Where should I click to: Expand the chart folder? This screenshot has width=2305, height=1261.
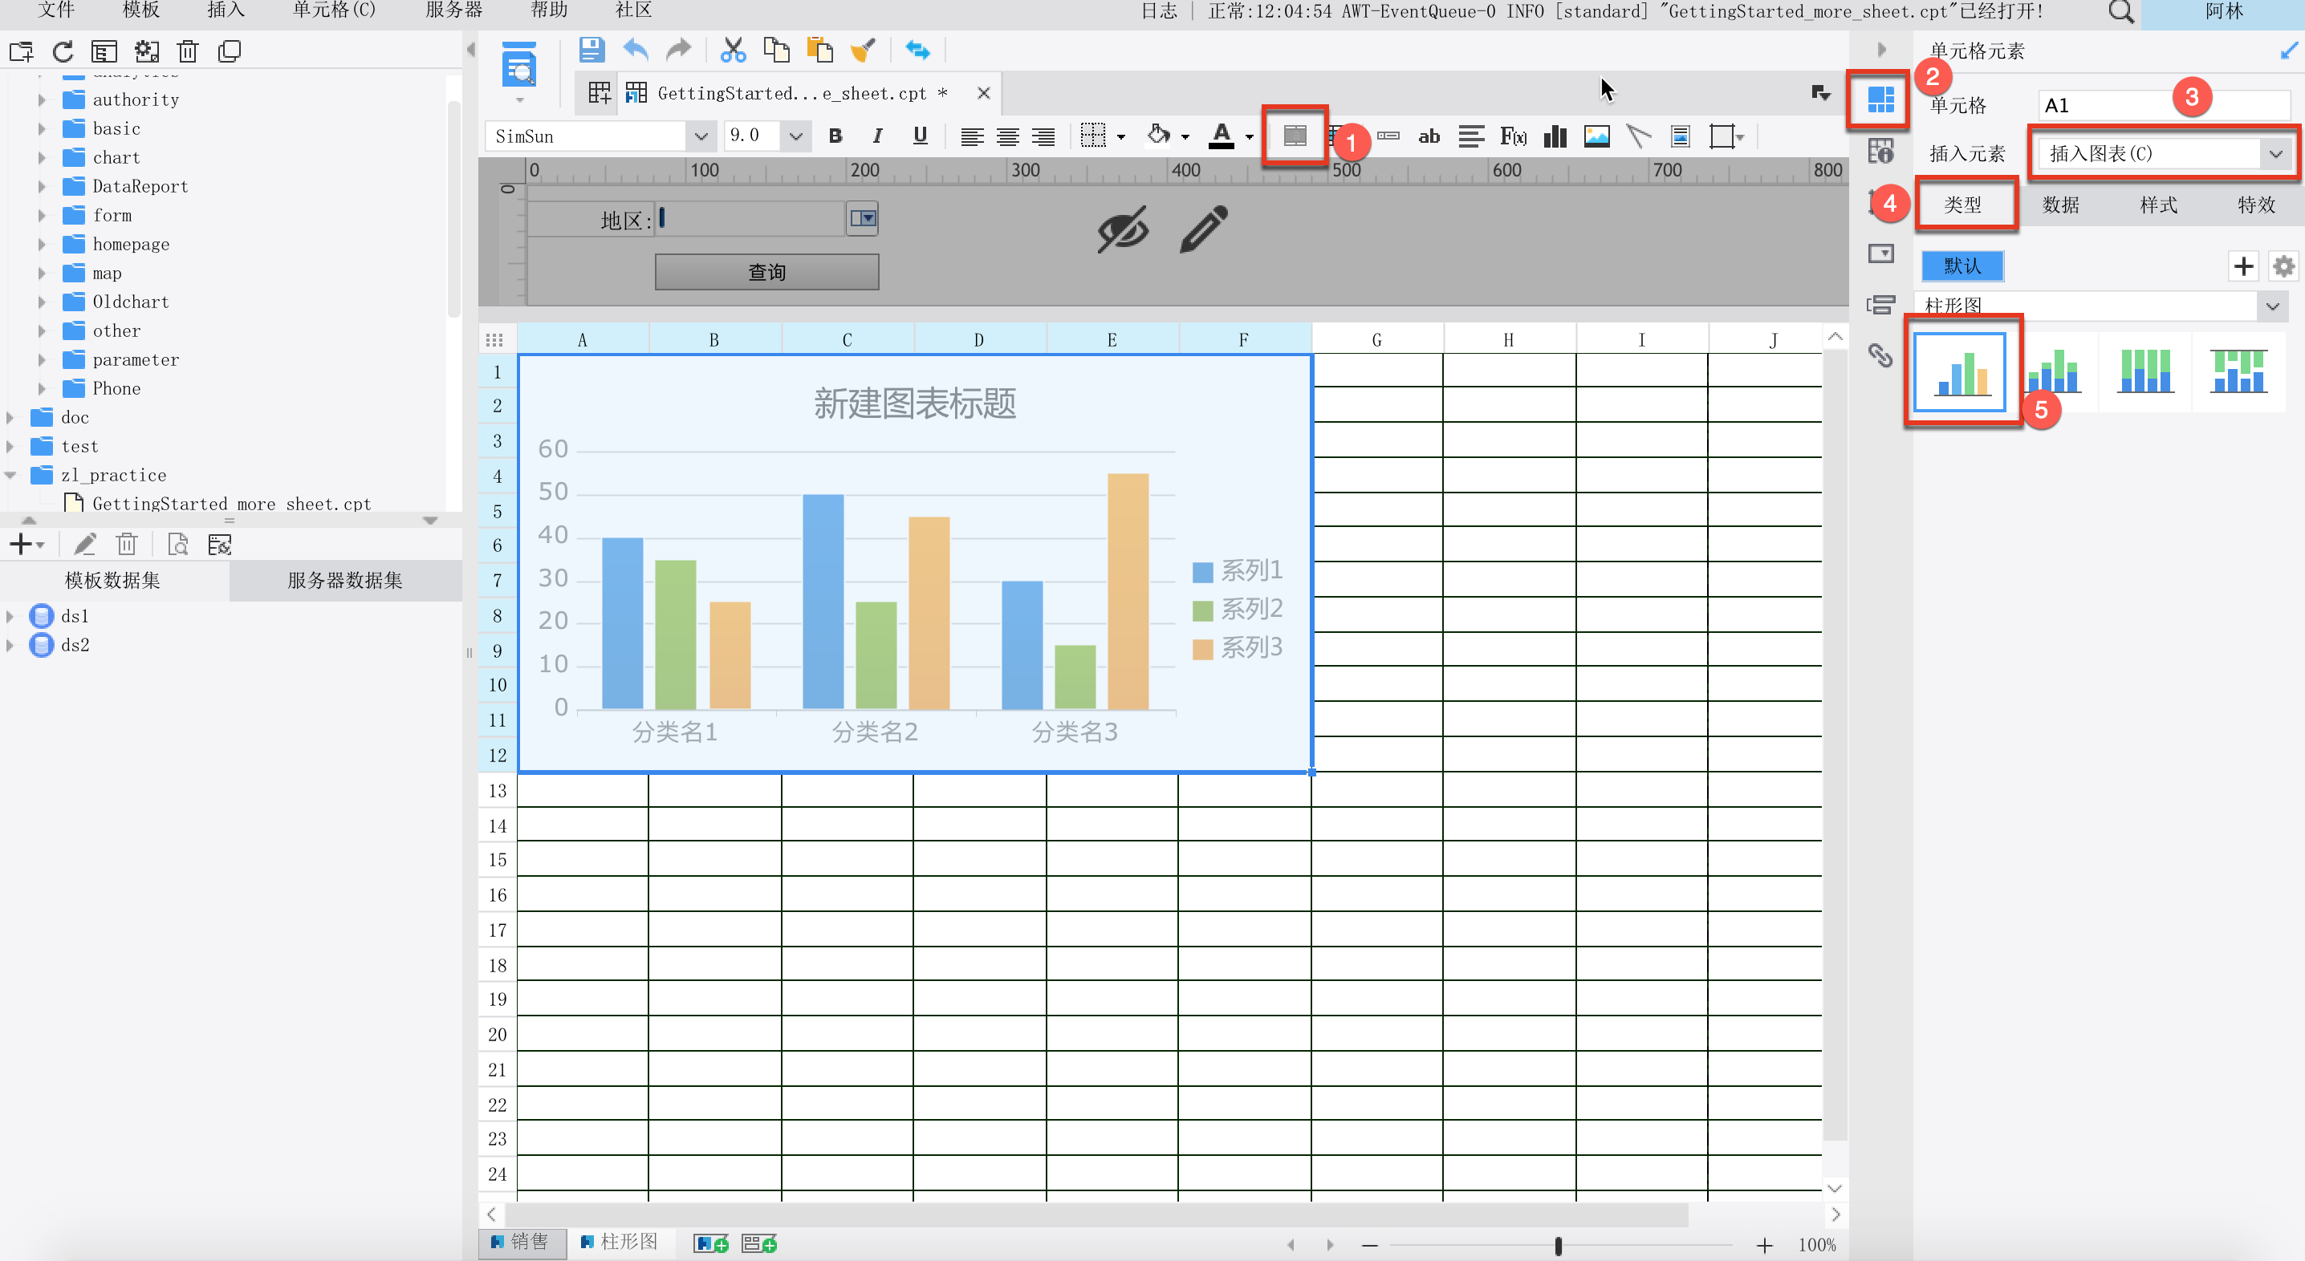tap(41, 157)
